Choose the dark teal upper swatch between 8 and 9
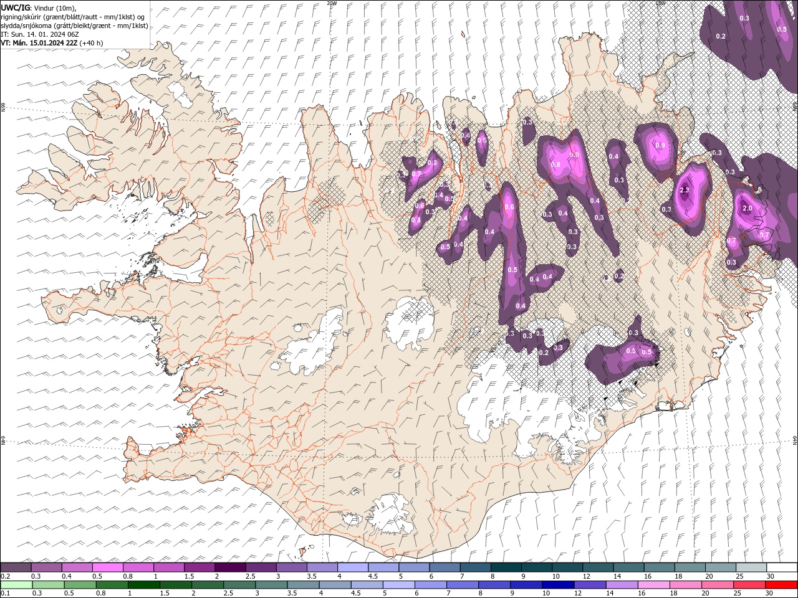Viewport: 798px width, 598px height. click(506, 567)
